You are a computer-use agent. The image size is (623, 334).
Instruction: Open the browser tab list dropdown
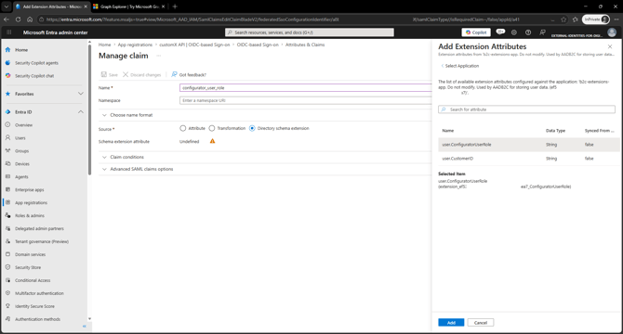tap(7, 6)
